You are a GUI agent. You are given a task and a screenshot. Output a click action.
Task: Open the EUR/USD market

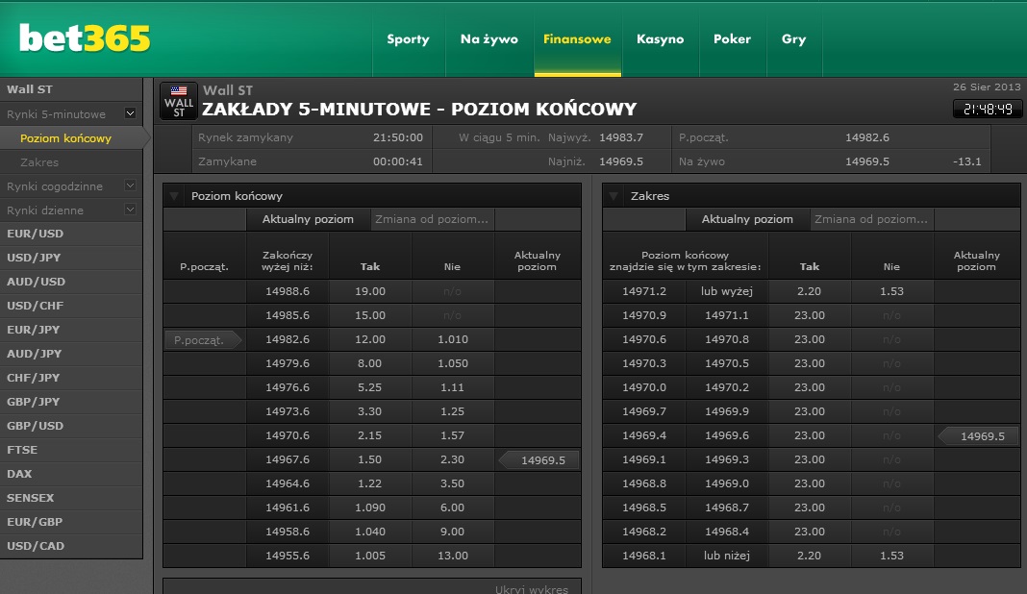(71, 234)
